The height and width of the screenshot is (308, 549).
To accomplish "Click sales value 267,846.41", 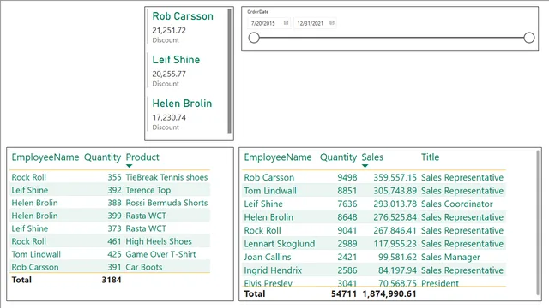I will point(395,230).
